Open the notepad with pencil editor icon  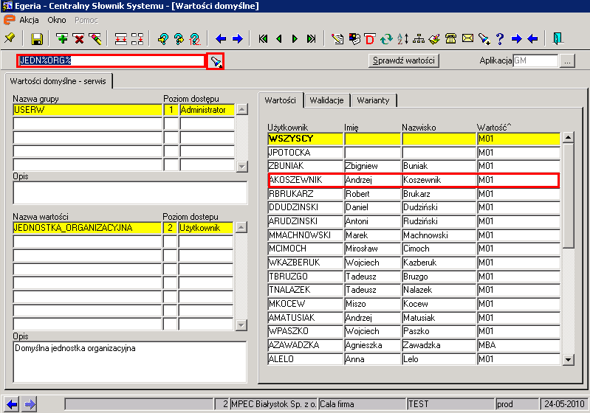[337, 38]
